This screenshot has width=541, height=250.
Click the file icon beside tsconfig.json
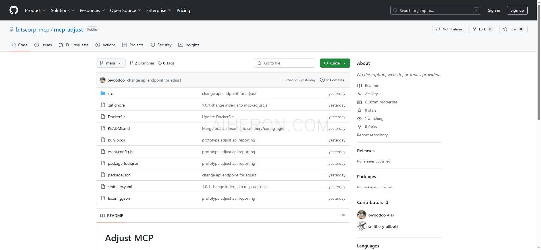point(103,198)
